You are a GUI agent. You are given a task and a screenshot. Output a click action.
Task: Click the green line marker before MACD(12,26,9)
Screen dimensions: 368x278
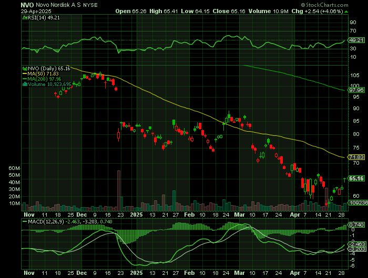[x=25, y=221]
